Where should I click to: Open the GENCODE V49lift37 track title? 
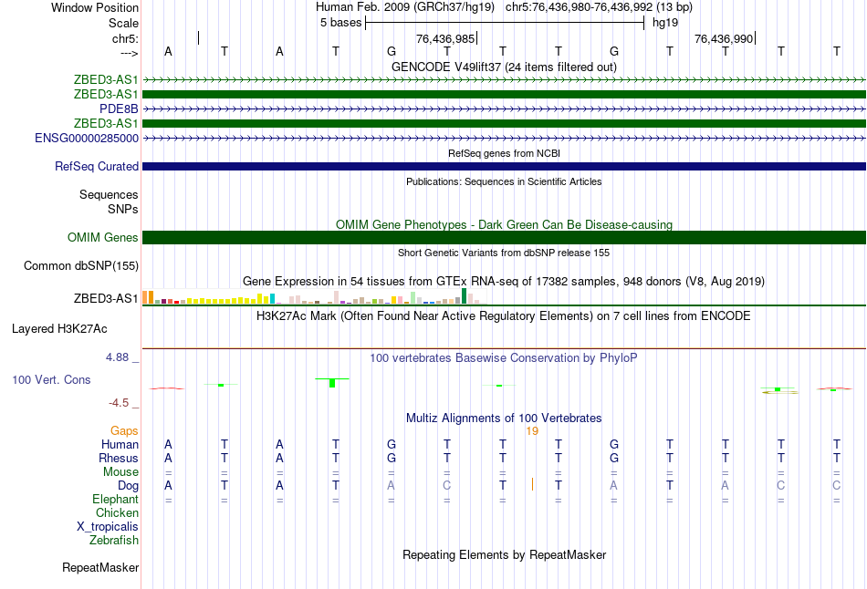click(x=504, y=67)
